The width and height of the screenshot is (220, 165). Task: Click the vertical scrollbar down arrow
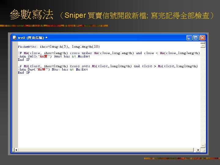tap(203, 146)
